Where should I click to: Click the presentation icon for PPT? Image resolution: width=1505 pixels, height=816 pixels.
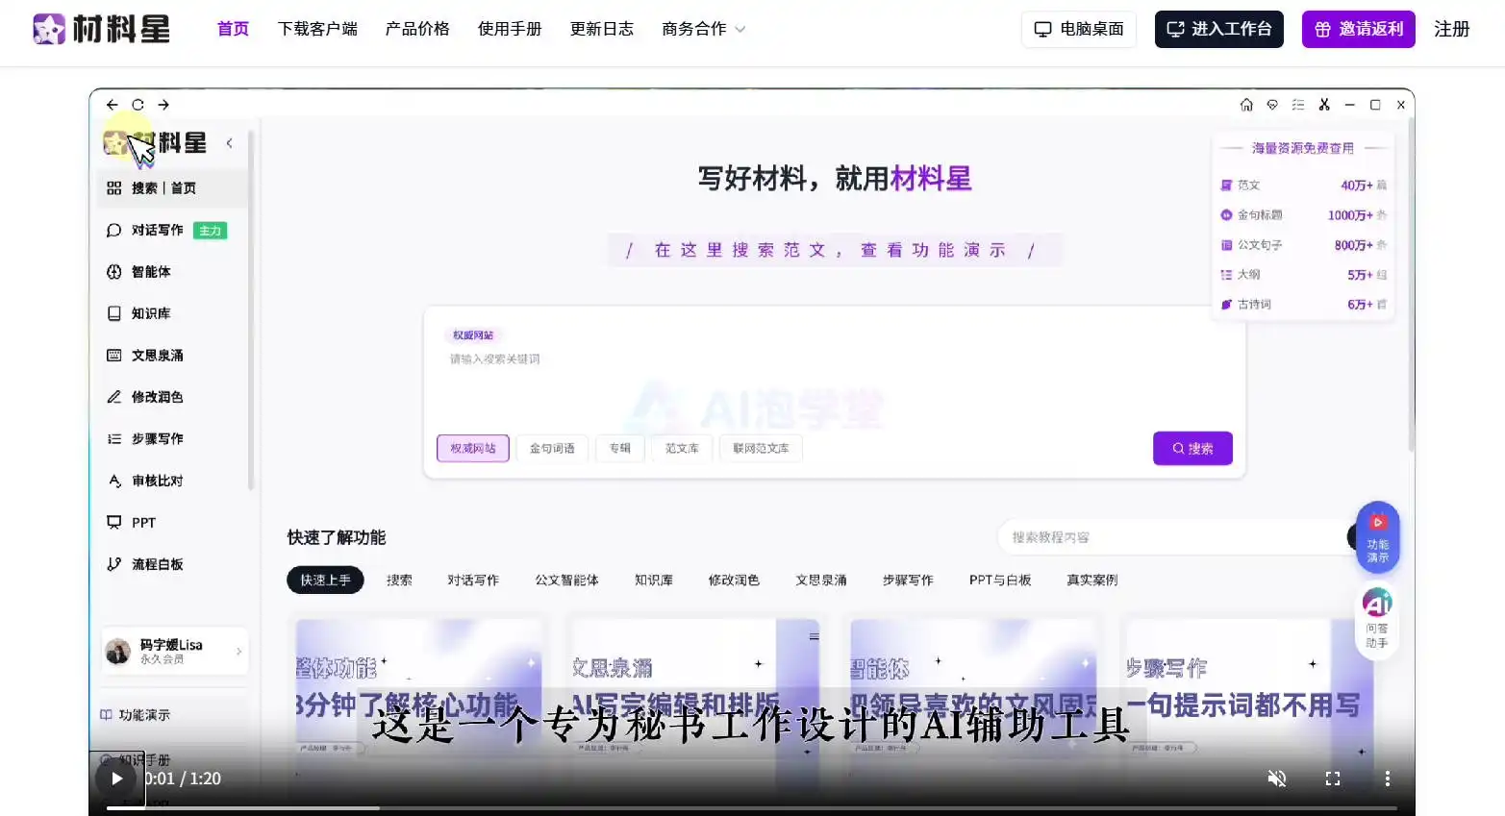[114, 523]
